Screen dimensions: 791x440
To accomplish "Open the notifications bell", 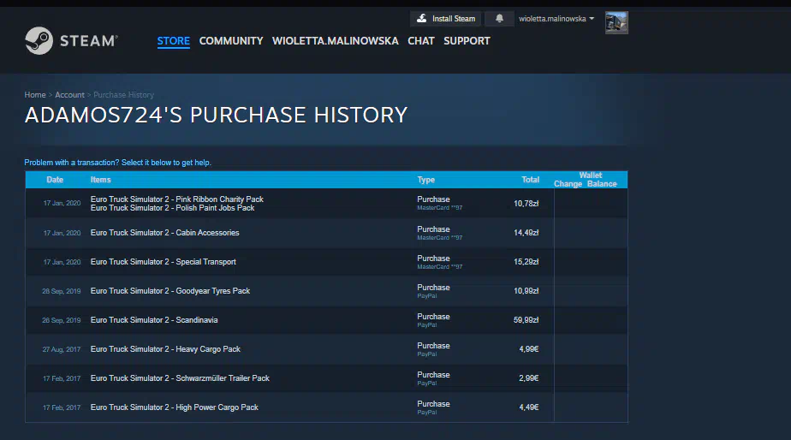I will 499,19.
